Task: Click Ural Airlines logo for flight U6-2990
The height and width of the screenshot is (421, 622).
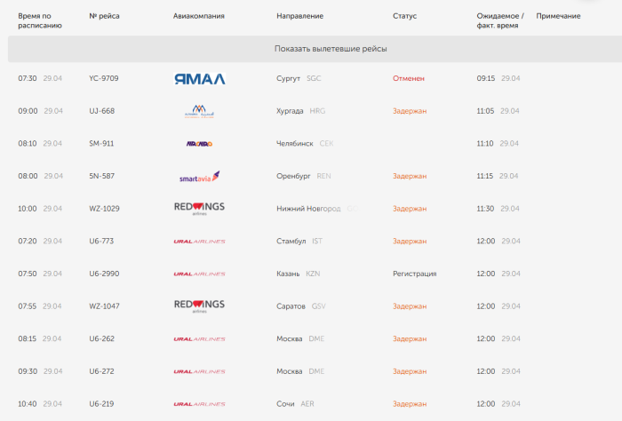Action: click(199, 274)
